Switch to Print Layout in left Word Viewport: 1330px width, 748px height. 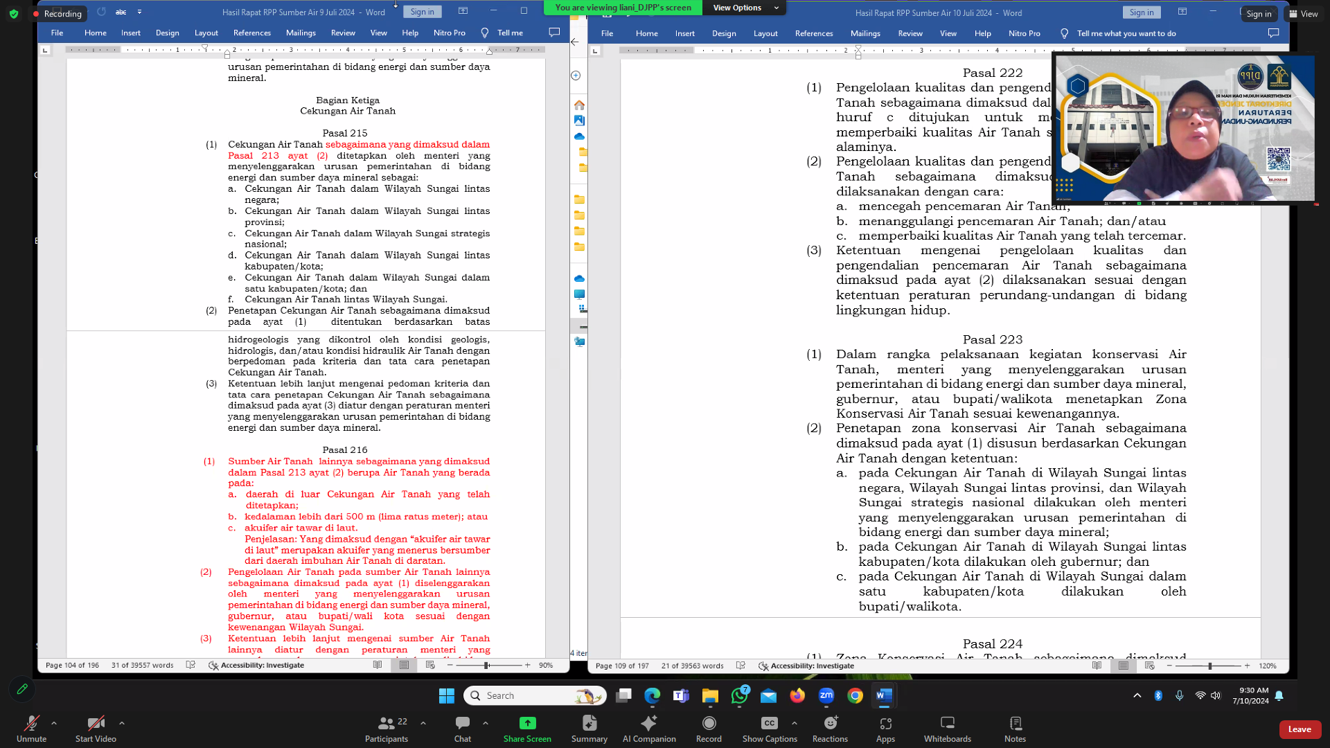click(404, 665)
